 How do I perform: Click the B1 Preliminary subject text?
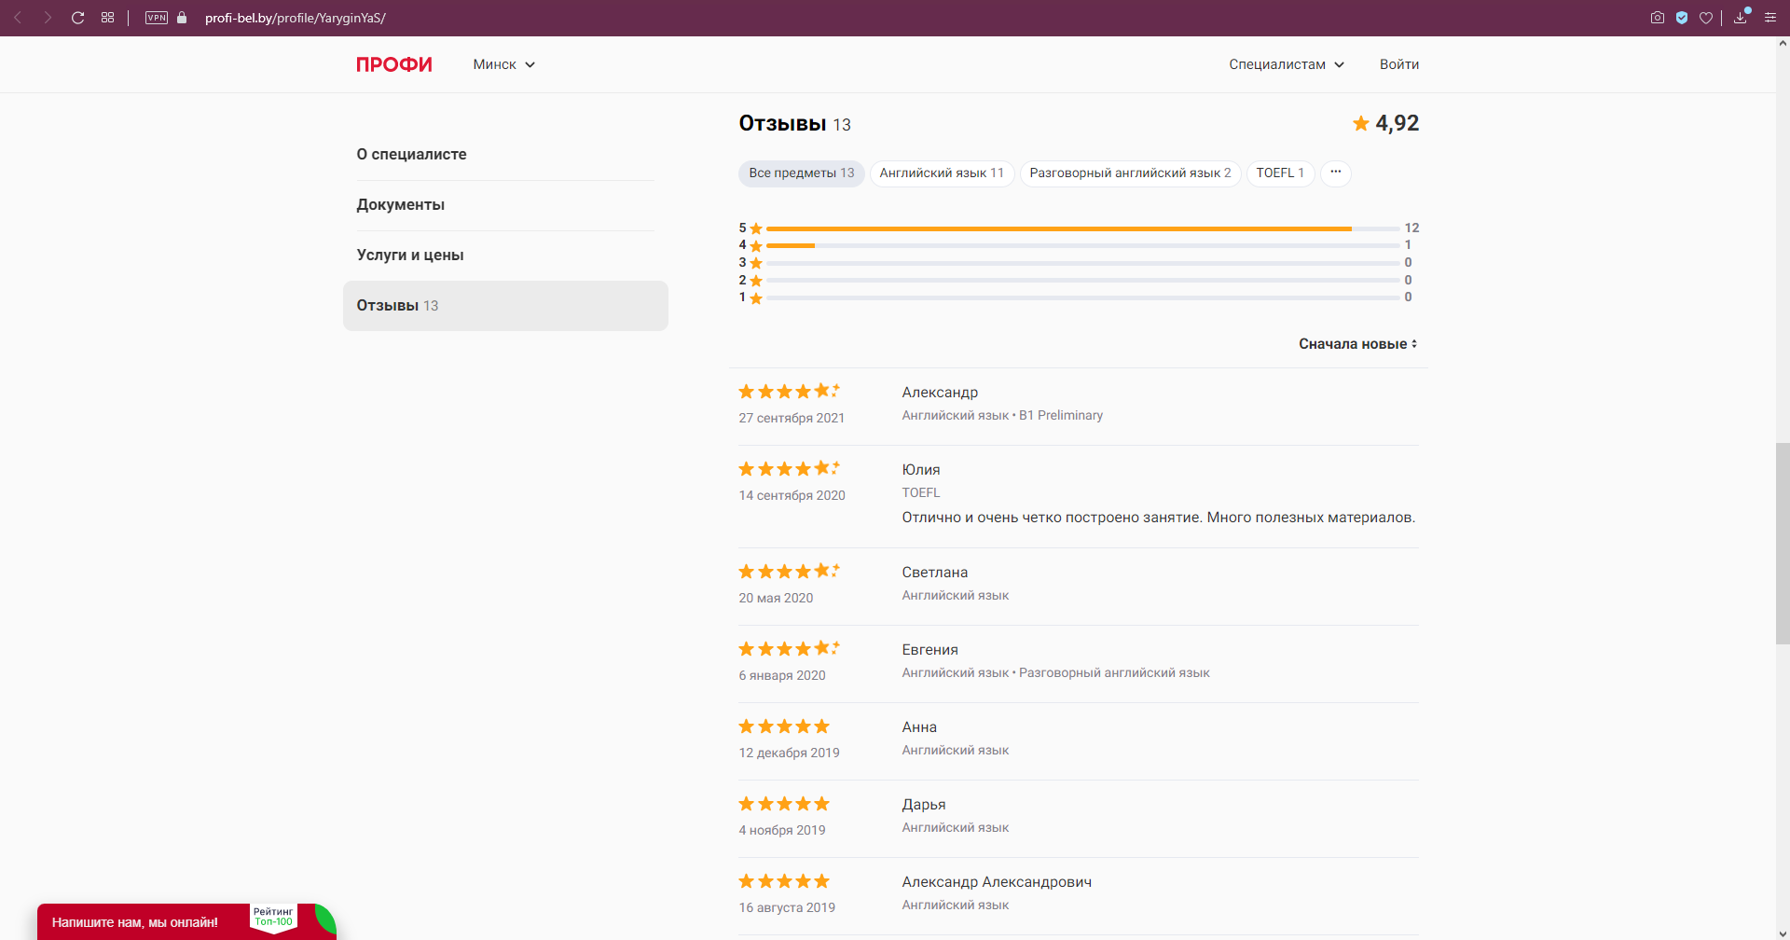(x=1061, y=416)
